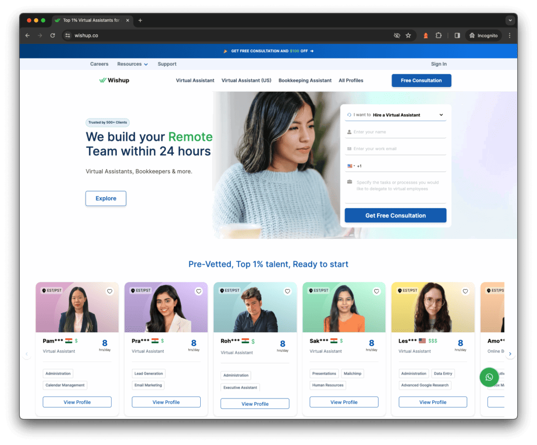Open a new browser tab
537x445 pixels.
(140, 20)
